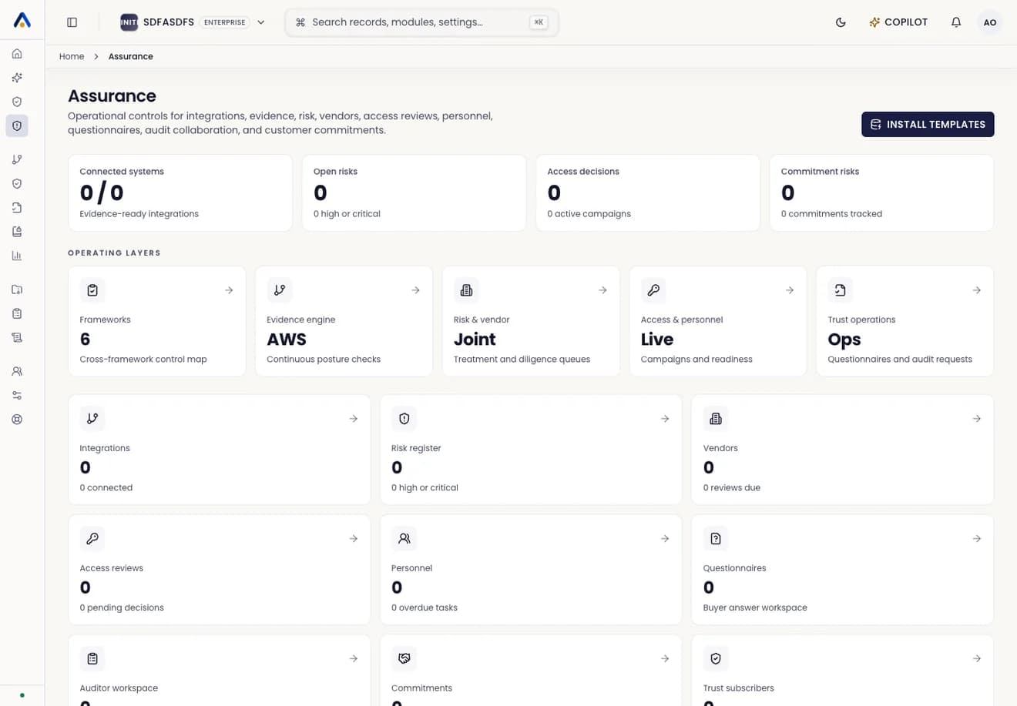Open the lifebuoy support icon in the sidebar
Screen dimensions: 1017x706
click(17, 420)
